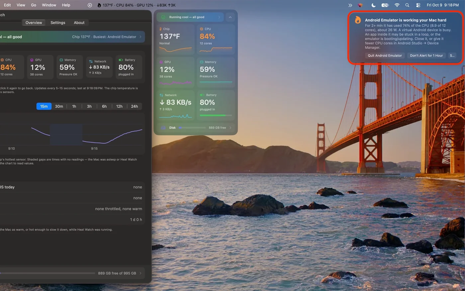Click the popover disk usage bar
Viewport: 465px width, 291px height.
pyautogui.click(x=192, y=128)
